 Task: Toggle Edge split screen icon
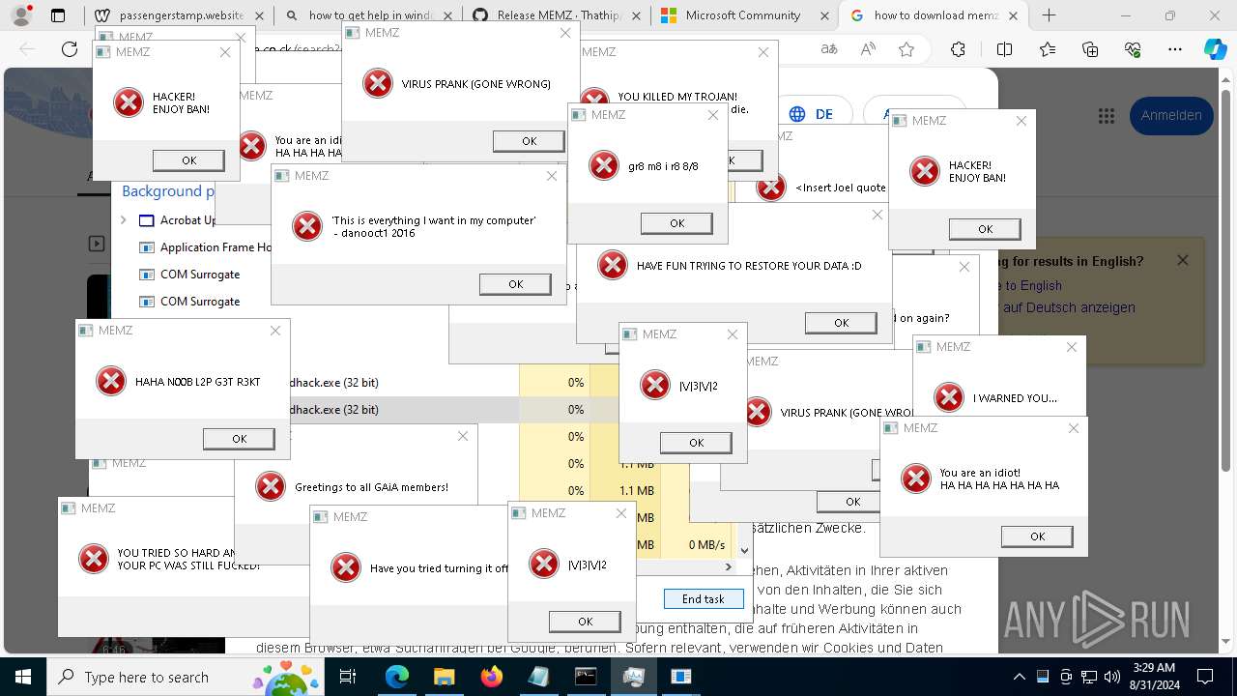point(1004,49)
